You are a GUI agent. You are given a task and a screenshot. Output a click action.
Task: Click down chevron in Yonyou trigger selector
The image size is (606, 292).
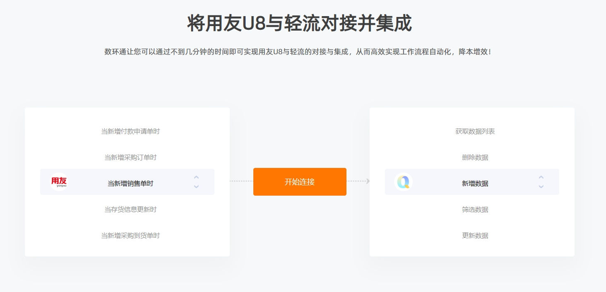point(196,187)
